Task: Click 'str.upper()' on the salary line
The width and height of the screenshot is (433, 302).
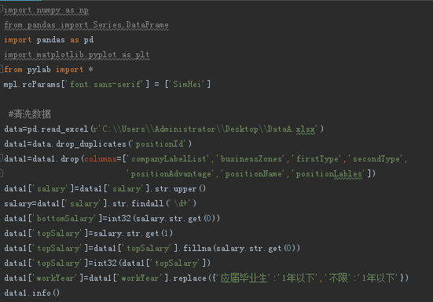Action: tap(180, 188)
